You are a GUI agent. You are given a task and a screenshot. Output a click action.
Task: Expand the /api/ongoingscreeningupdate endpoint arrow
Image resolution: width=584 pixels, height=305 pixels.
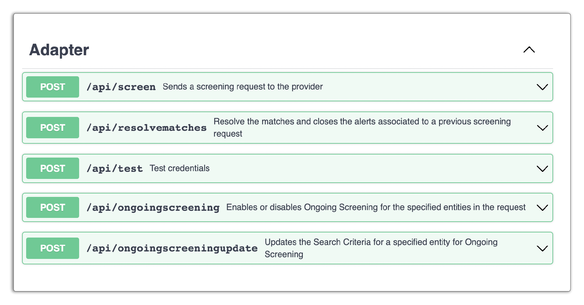[542, 248]
